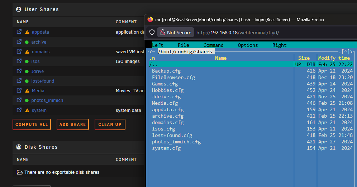Image resolution: width=357 pixels, height=187 pixels.
Task: Sort by the Modify time column header
Action: (x=334, y=58)
